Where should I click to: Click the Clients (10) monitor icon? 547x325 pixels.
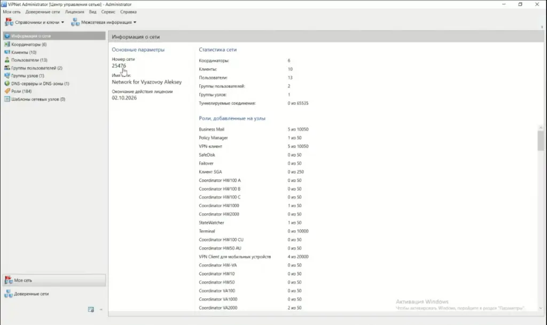pos(7,52)
